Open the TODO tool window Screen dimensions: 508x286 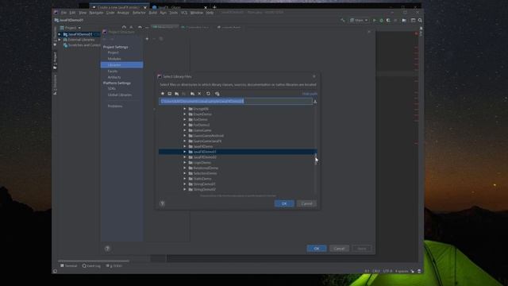pyautogui.click(x=114, y=266)
